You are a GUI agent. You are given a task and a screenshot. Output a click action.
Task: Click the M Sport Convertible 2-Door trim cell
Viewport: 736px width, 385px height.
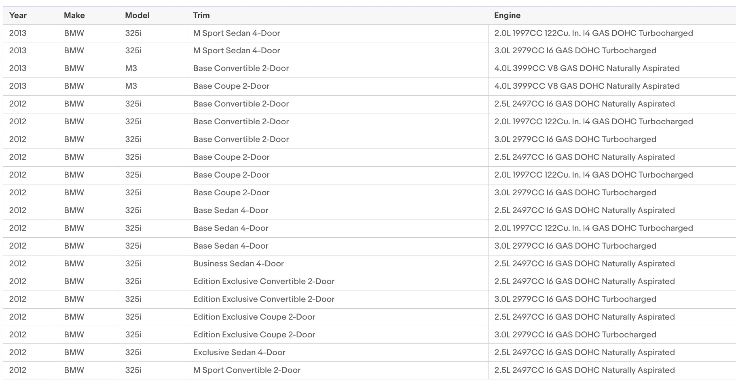(338, 370)
